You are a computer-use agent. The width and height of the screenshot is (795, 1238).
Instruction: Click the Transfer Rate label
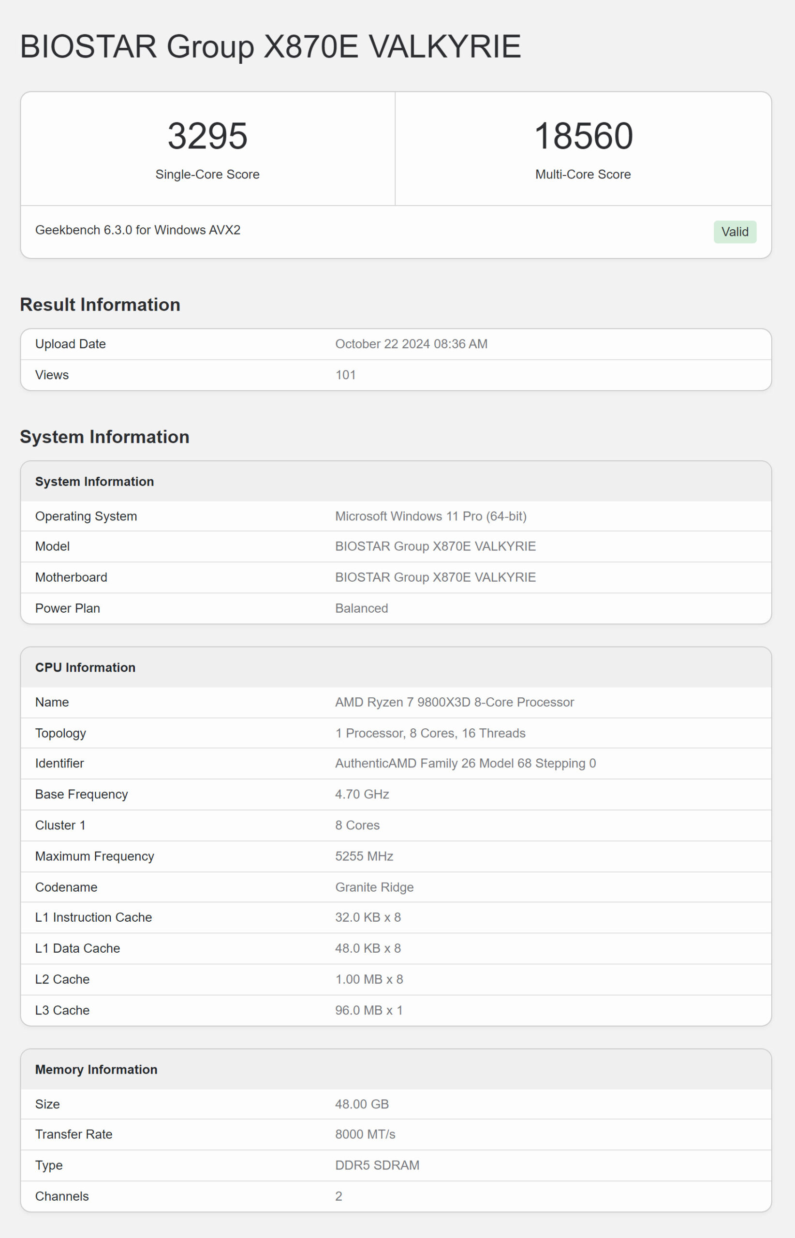(74, 1134)
